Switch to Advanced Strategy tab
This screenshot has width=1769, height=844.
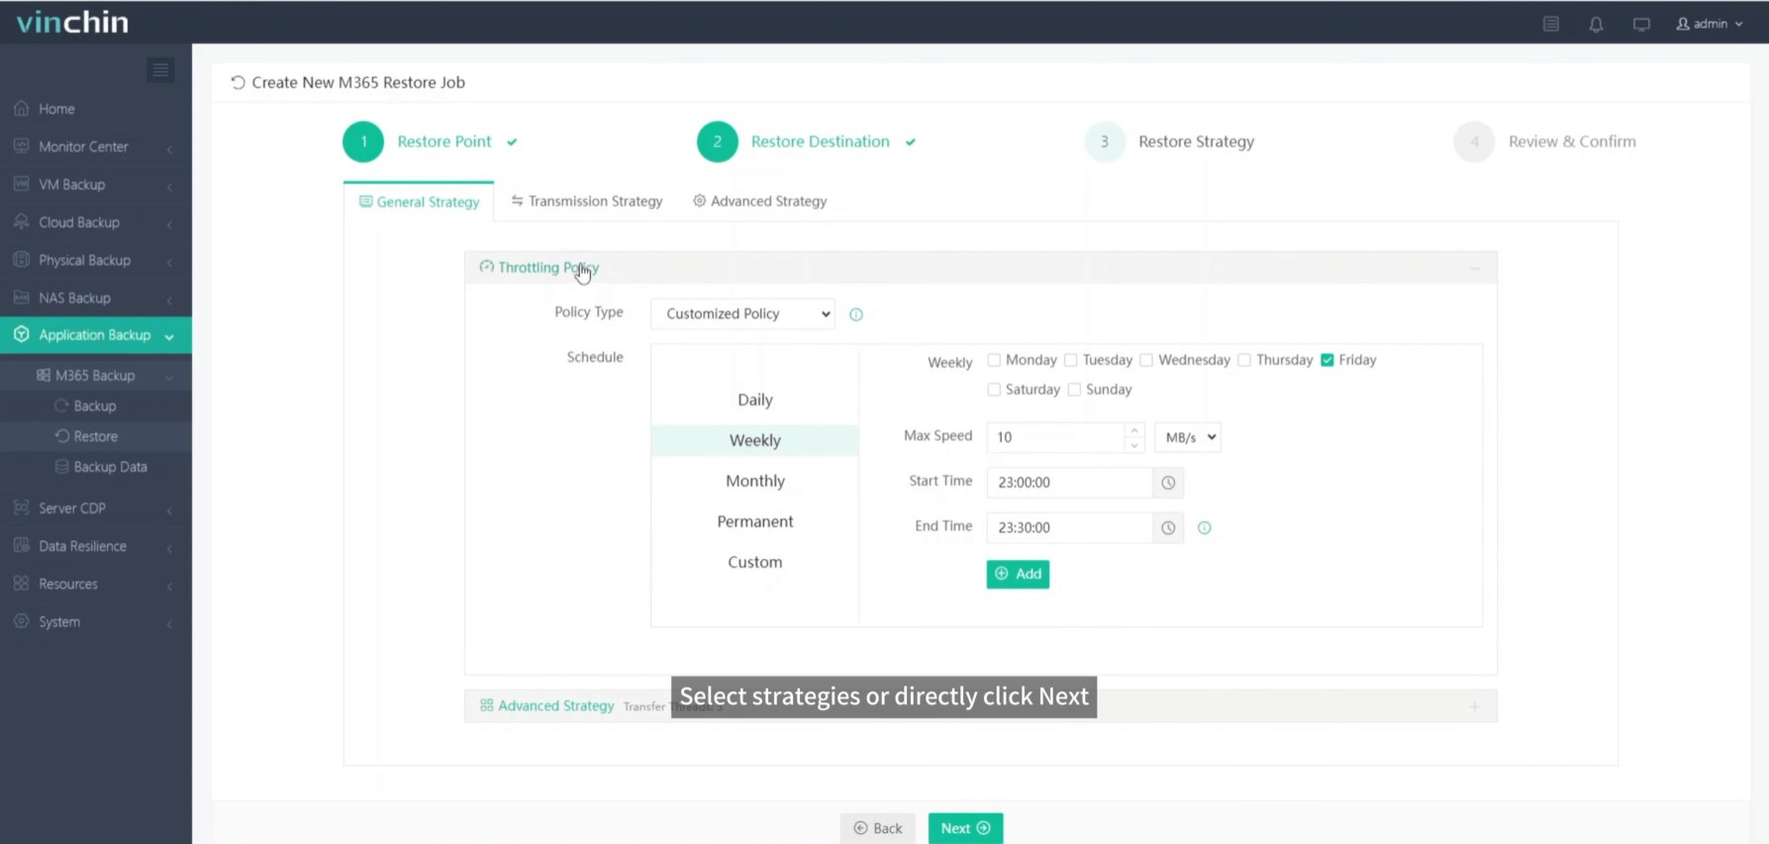point(759,201)
